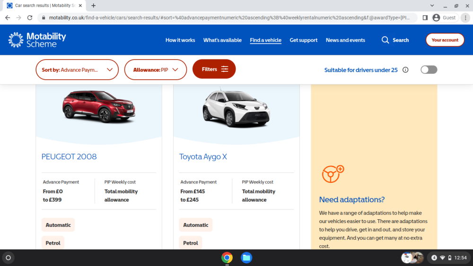Toggle Suitable for drivers under 25 switch
The width and height of the screenshot is (473, 266).
coord(429,70)
